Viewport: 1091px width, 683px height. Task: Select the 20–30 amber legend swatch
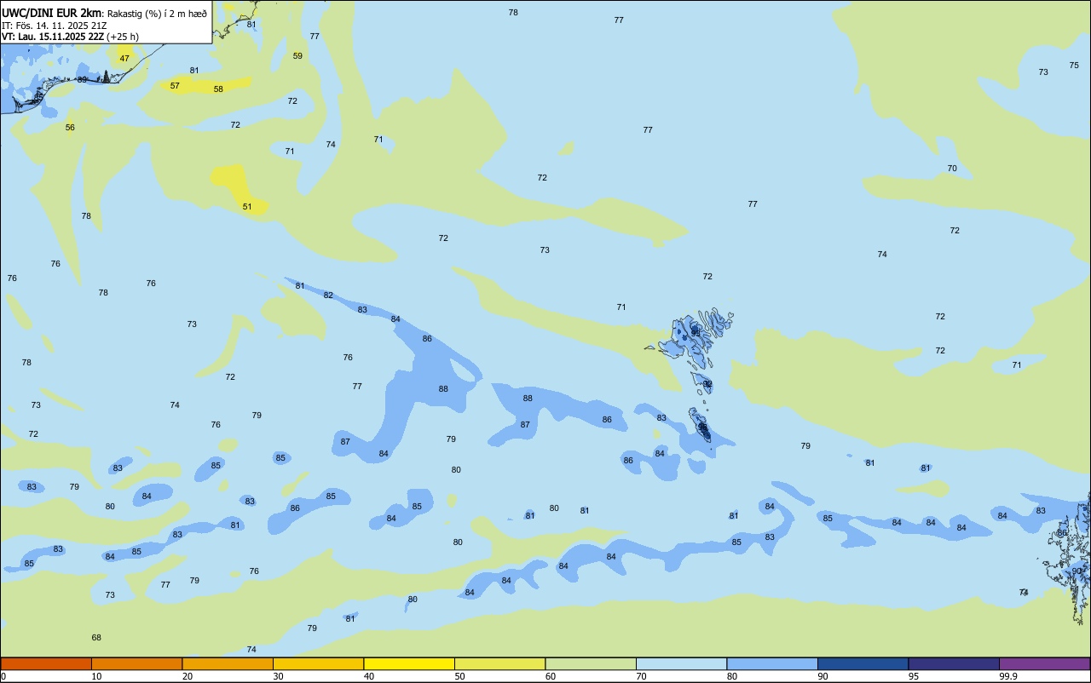click(x=228, y=663)
